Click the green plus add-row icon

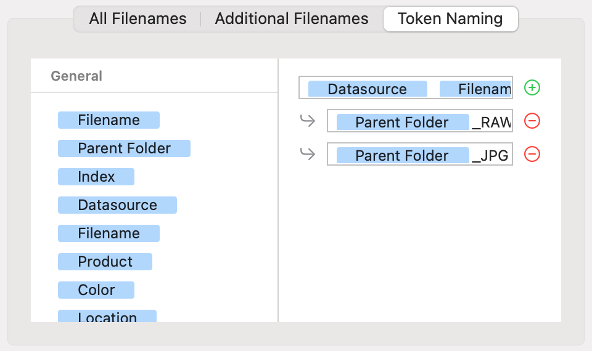[532, 88]
